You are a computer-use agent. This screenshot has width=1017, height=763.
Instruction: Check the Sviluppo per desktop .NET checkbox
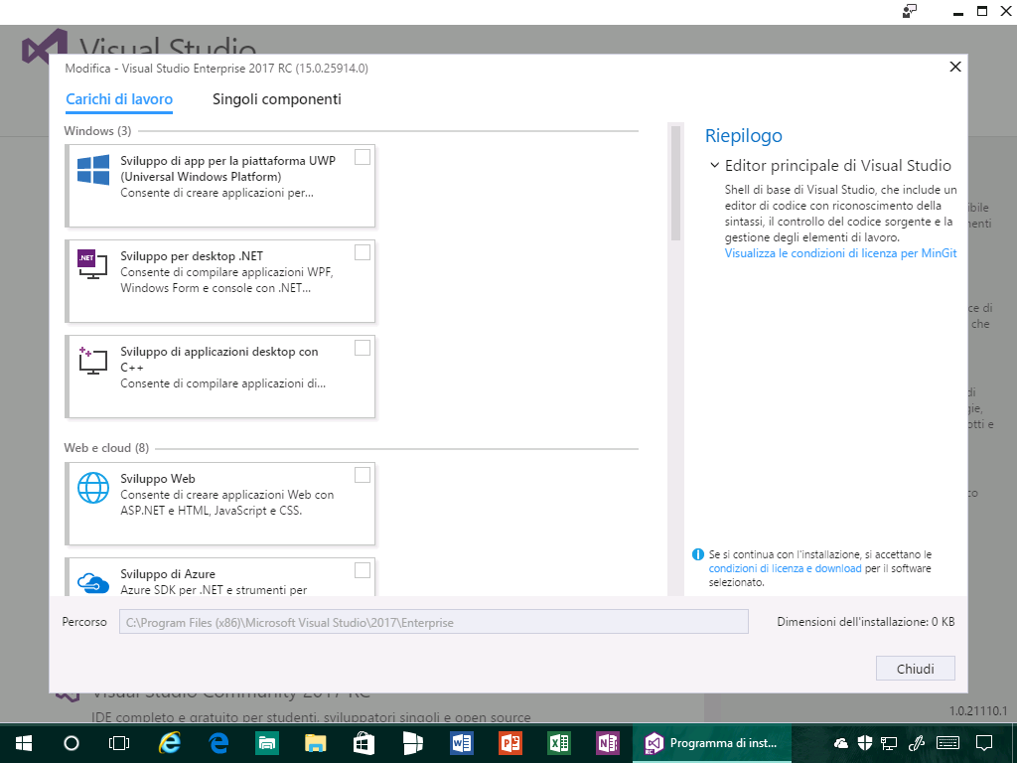363,252
